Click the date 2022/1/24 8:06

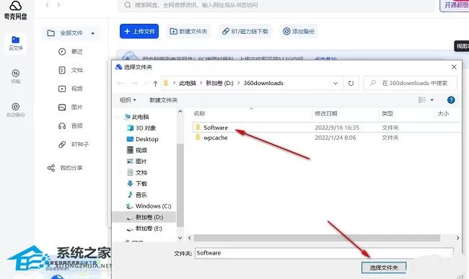[336, 138]
